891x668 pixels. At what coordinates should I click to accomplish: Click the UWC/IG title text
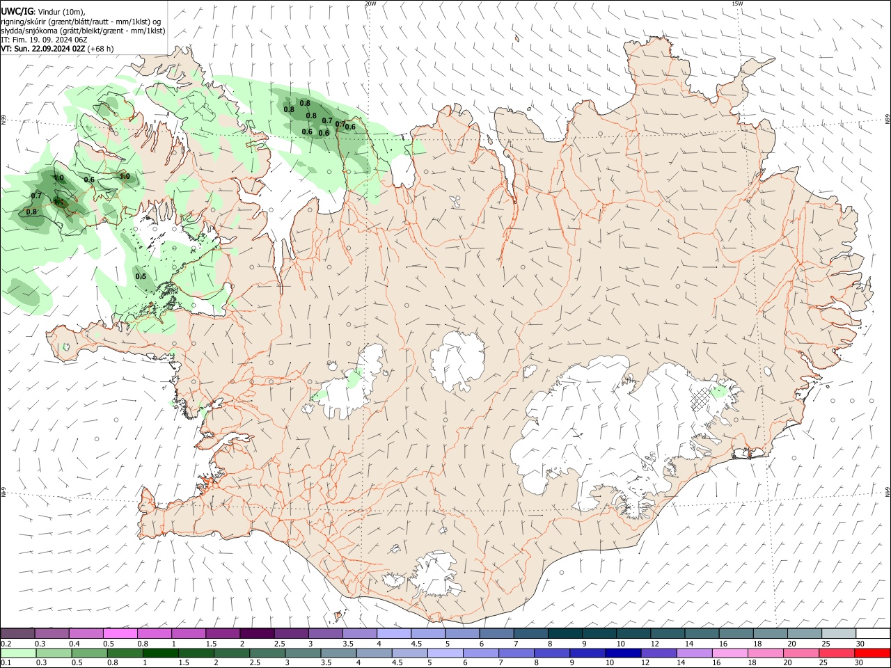click(x=17, y=11)
